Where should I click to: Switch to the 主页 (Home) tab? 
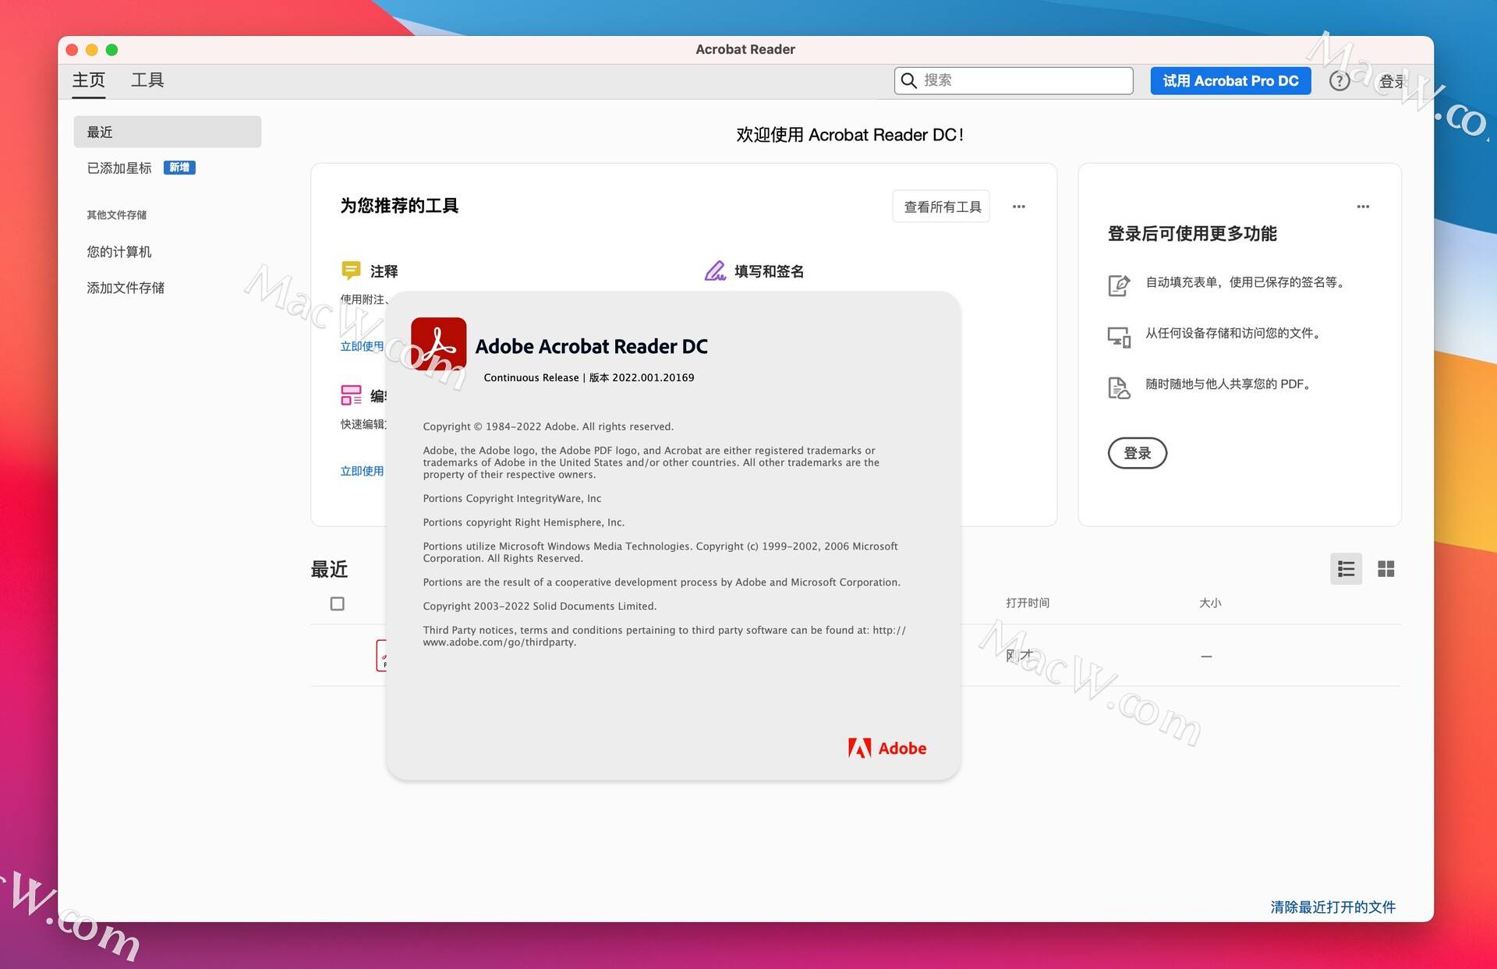click(88, 80)
